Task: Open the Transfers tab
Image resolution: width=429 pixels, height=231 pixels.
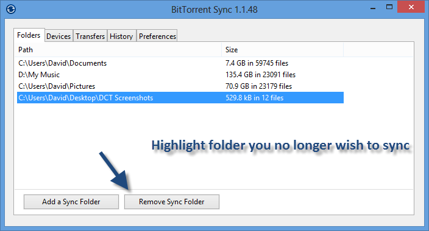Action: (x=90, y=36)
